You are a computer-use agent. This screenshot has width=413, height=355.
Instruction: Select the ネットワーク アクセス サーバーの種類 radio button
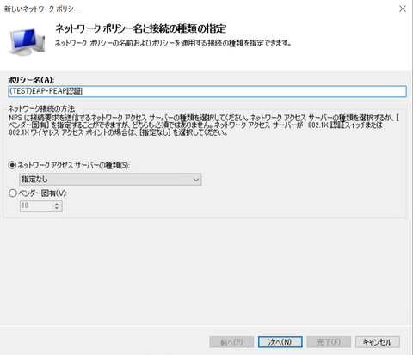12,165
